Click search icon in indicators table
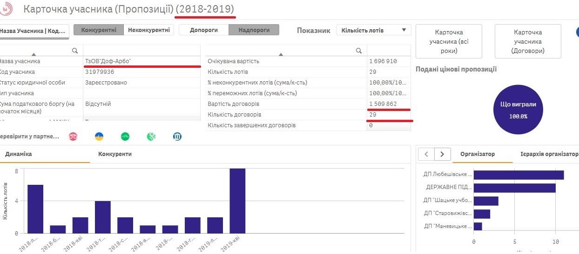The image size is (579, 254). coord(358,51)
